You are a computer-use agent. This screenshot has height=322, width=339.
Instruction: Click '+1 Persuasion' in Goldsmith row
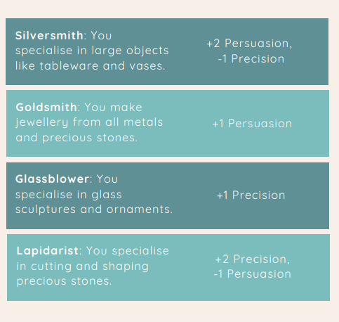coord(252,124)
